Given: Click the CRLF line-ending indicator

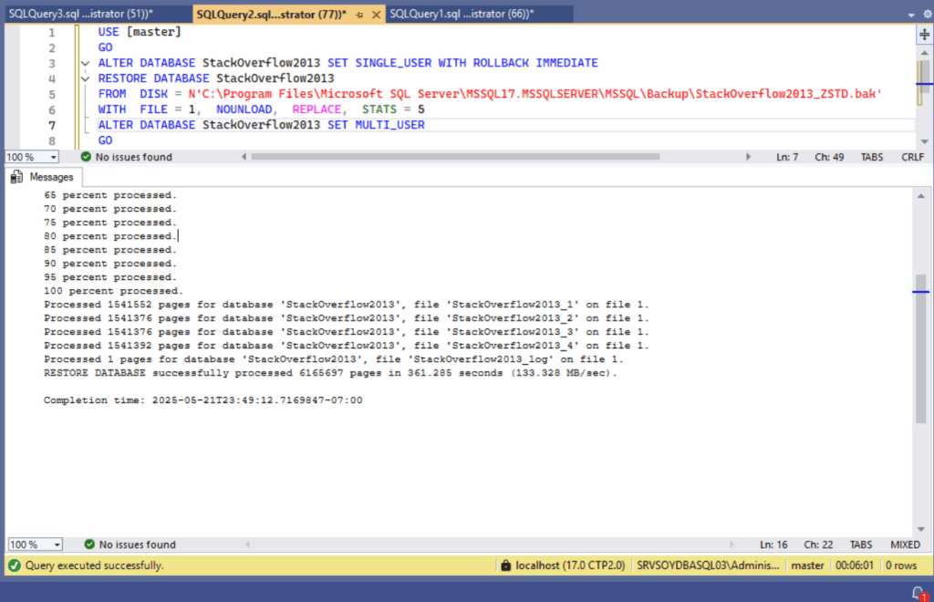Looking at the screenshot, I should [912, 156].
